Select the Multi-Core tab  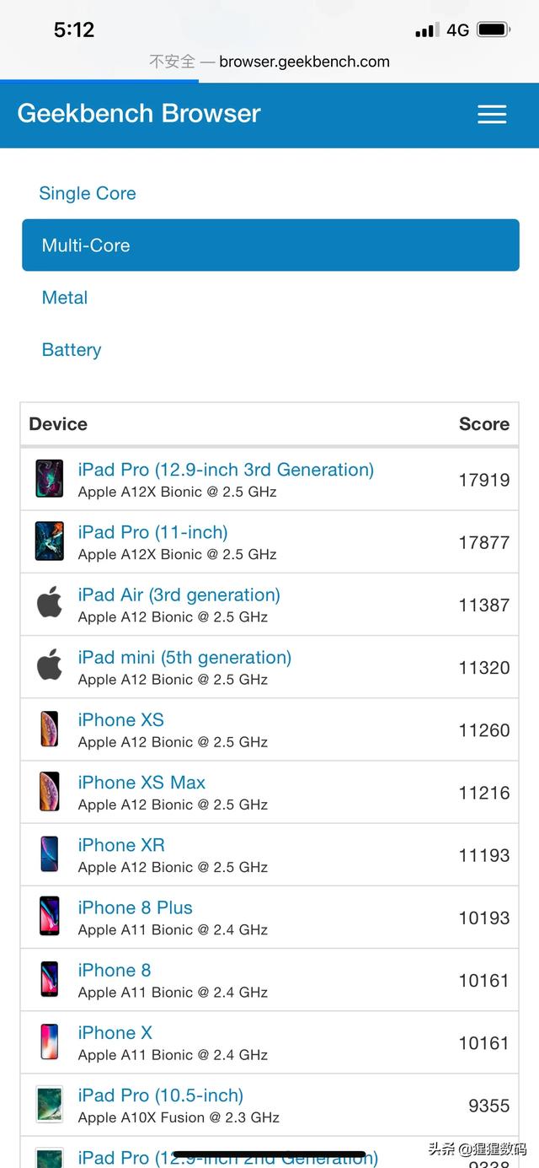(270, 245)
